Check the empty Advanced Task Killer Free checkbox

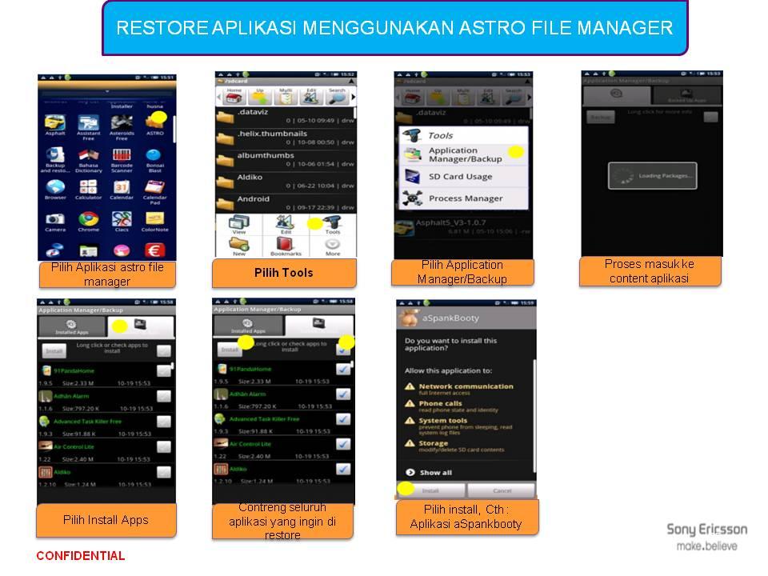click(163, 422)
